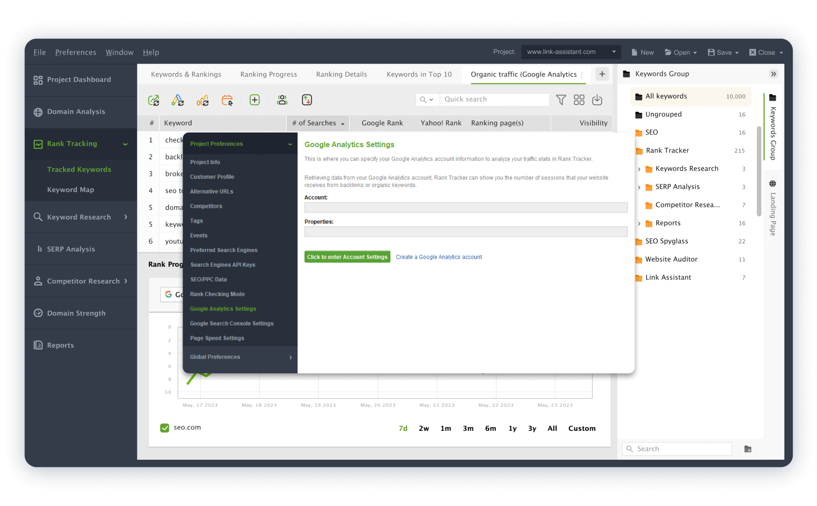Collapse the Keywords Group panel double-arrow

(773, 74)
